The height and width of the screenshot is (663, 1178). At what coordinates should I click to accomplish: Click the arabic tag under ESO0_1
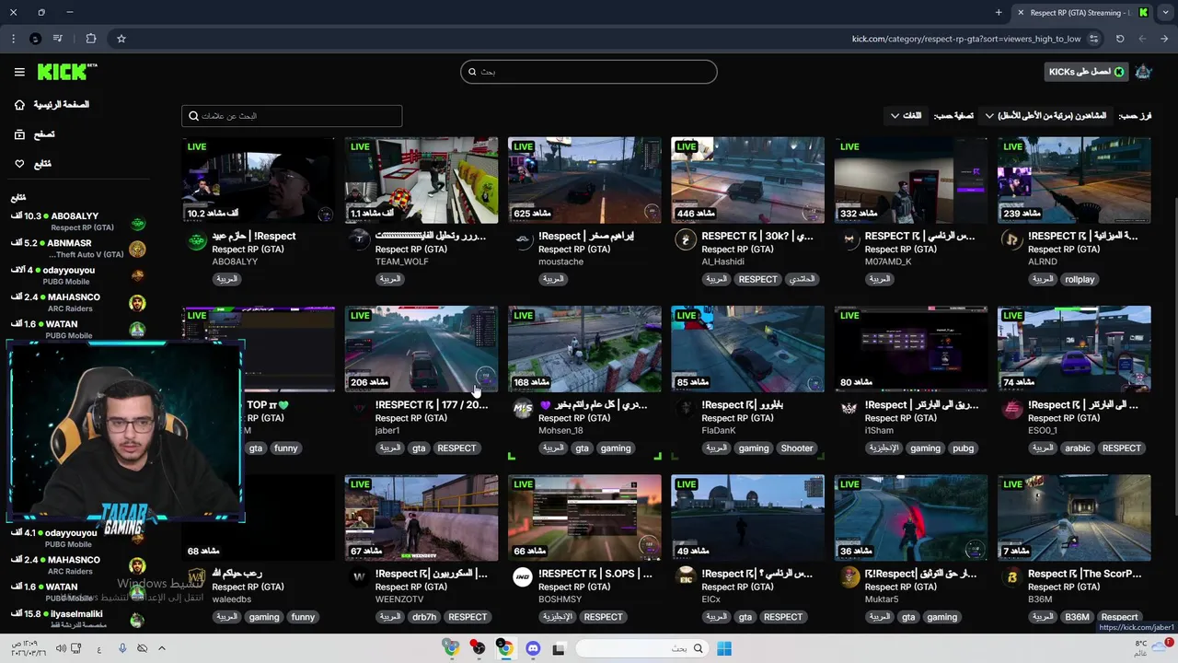point(1078,448)
